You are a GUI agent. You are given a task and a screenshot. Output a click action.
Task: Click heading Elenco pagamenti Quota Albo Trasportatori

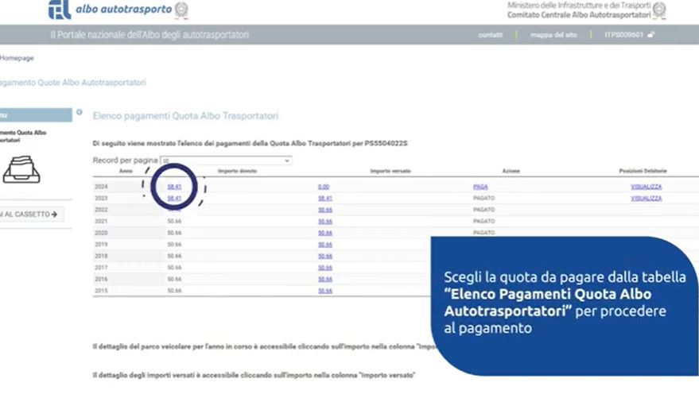185,116
